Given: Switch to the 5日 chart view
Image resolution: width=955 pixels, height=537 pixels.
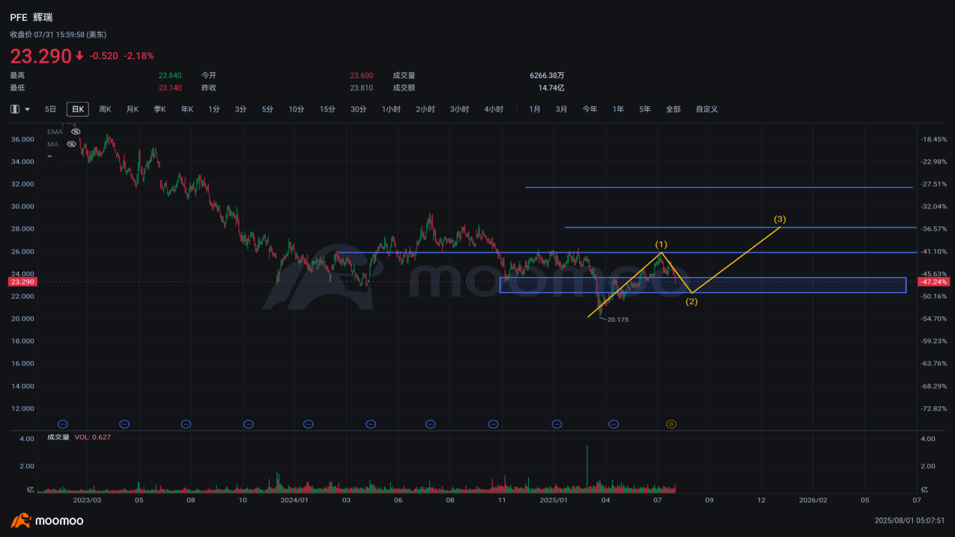Looking at the screenshot, I should click(x=50, y=109).
